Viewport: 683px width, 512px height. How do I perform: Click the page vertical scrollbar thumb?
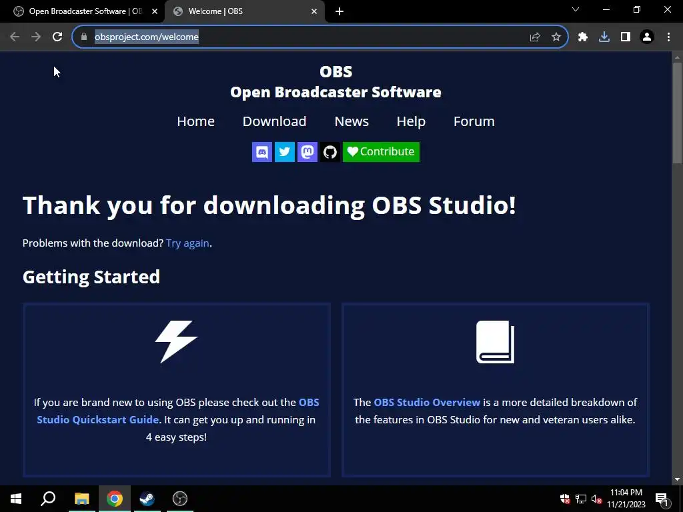pyautogui.click(x=677, y=113)
